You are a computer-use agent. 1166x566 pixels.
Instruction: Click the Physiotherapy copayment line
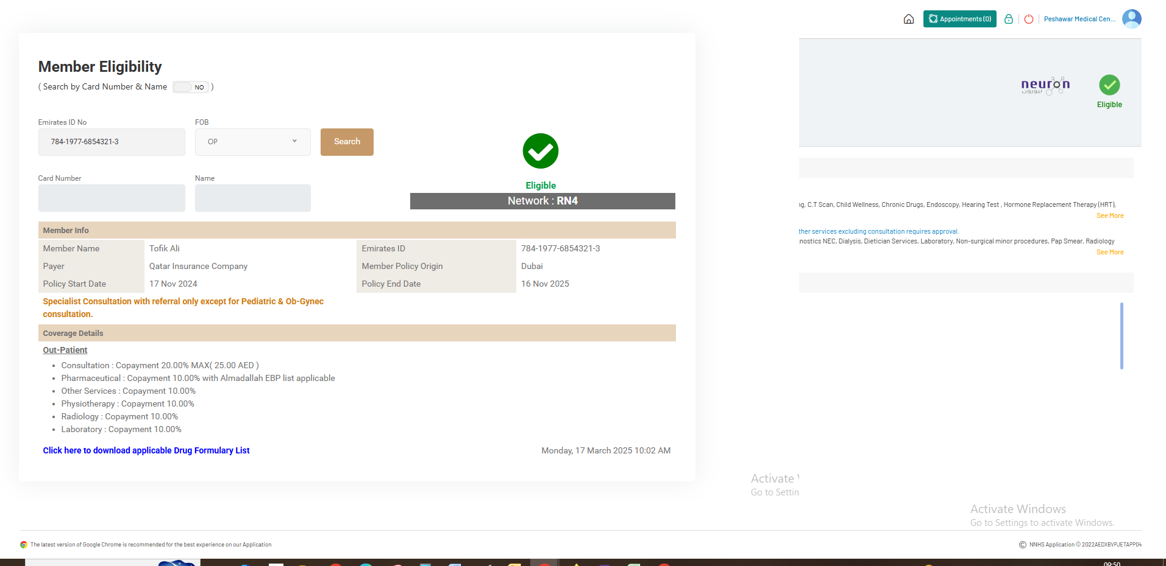127,404
